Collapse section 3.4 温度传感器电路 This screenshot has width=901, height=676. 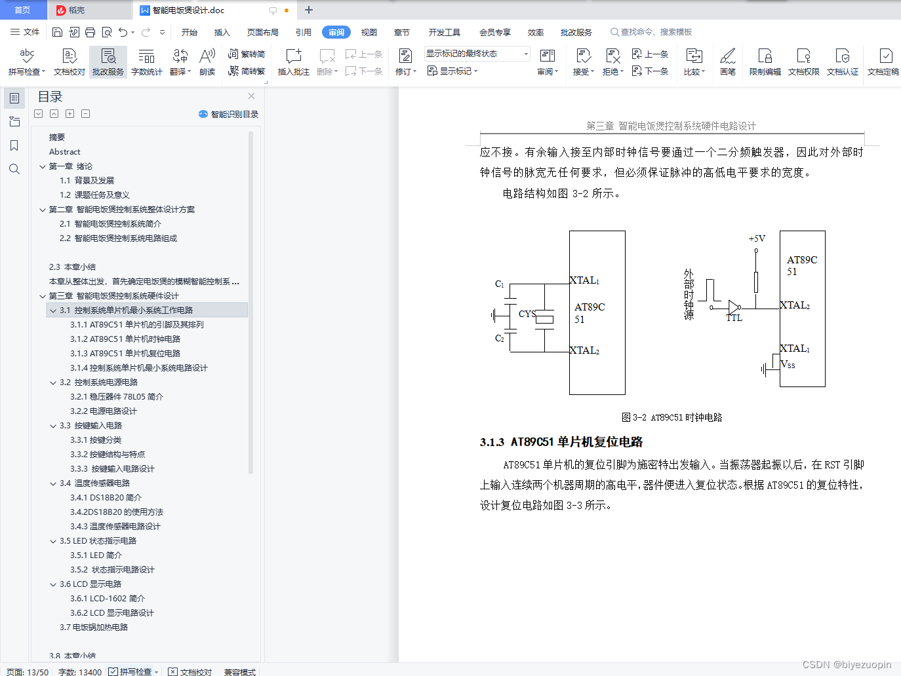pos(53,483)
